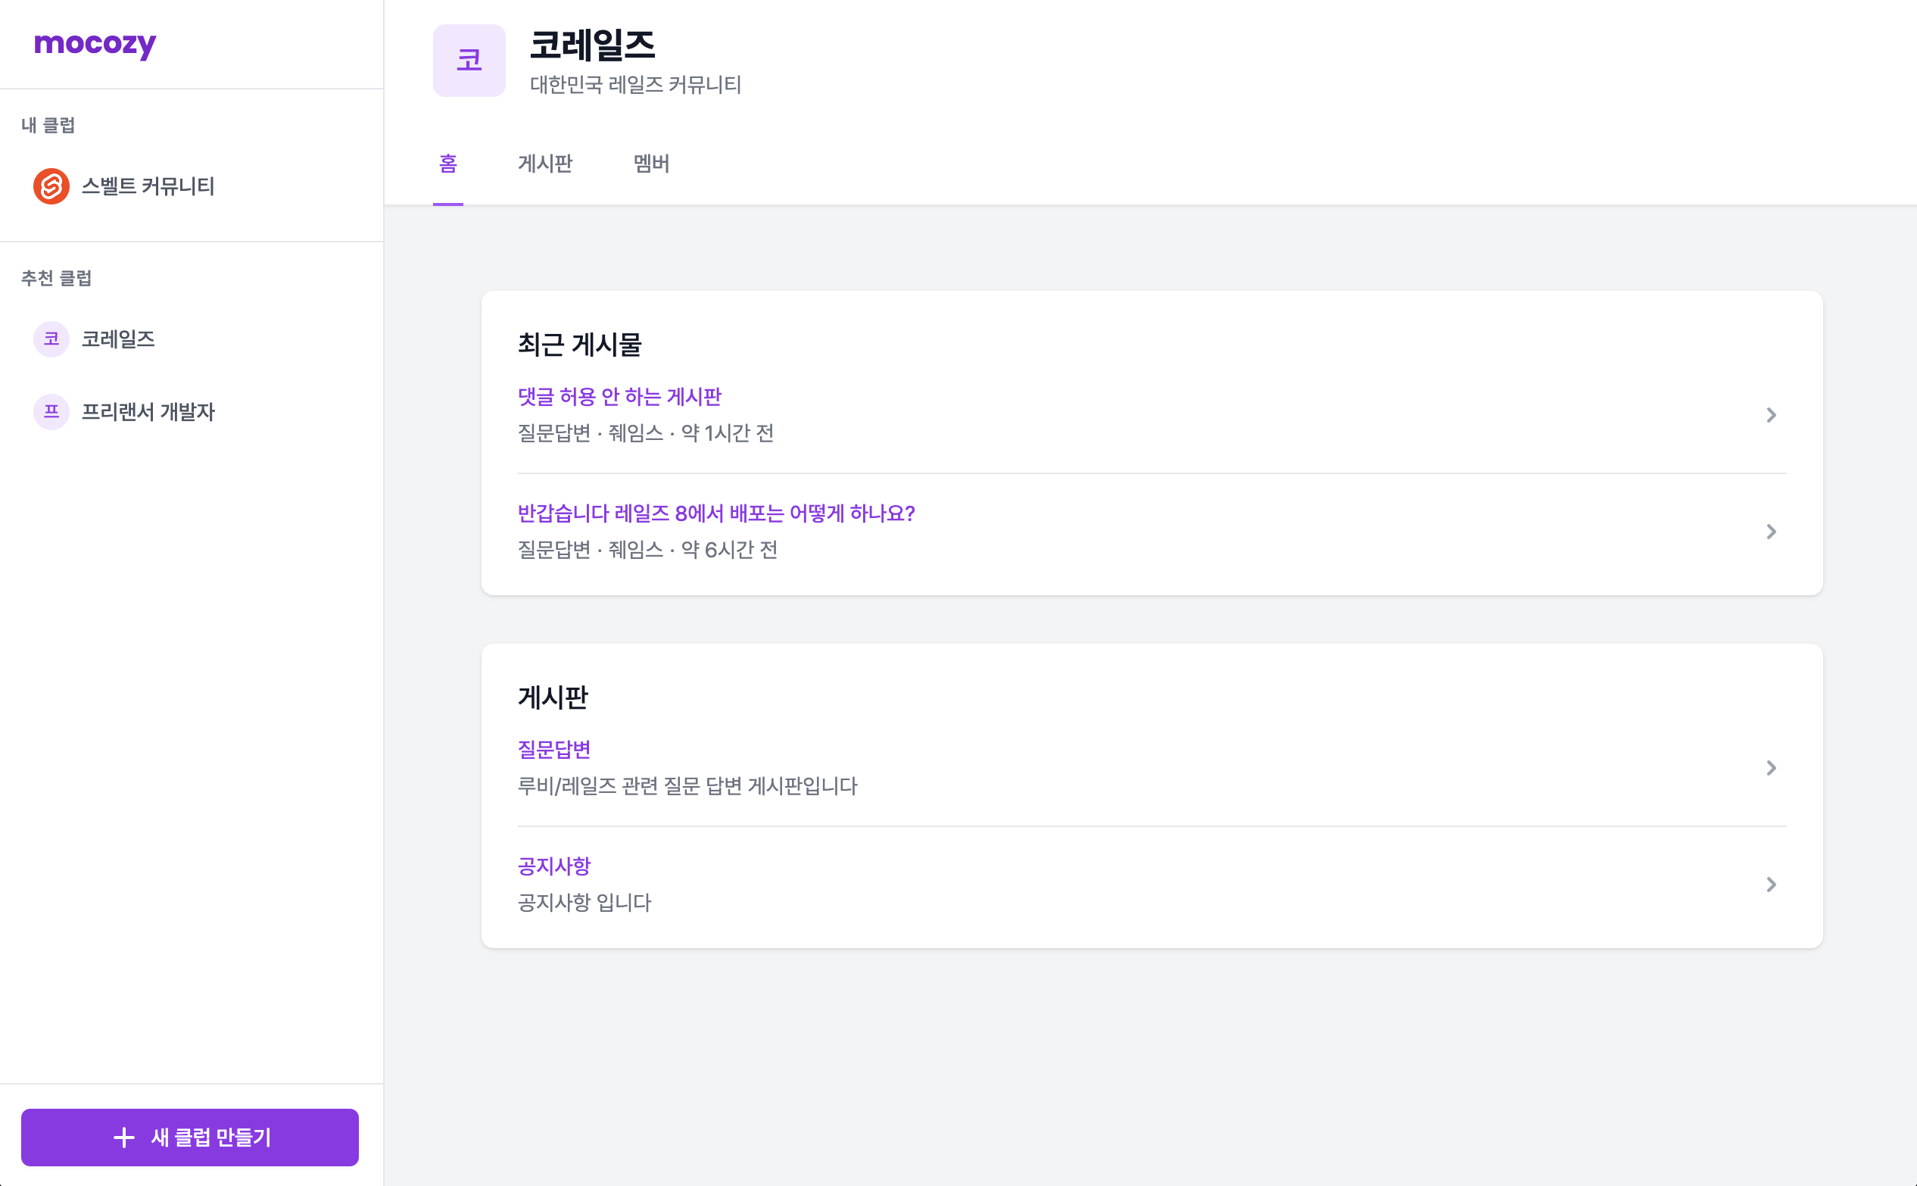Open chevron for 레일즈 8 배포 question post

tap(1770, 532)
